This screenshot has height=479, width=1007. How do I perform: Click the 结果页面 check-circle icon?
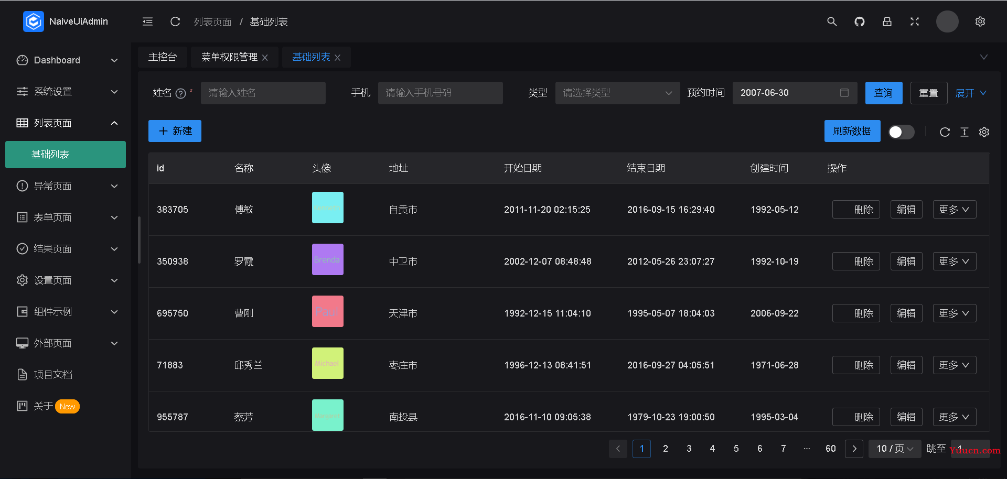[22, 249]
